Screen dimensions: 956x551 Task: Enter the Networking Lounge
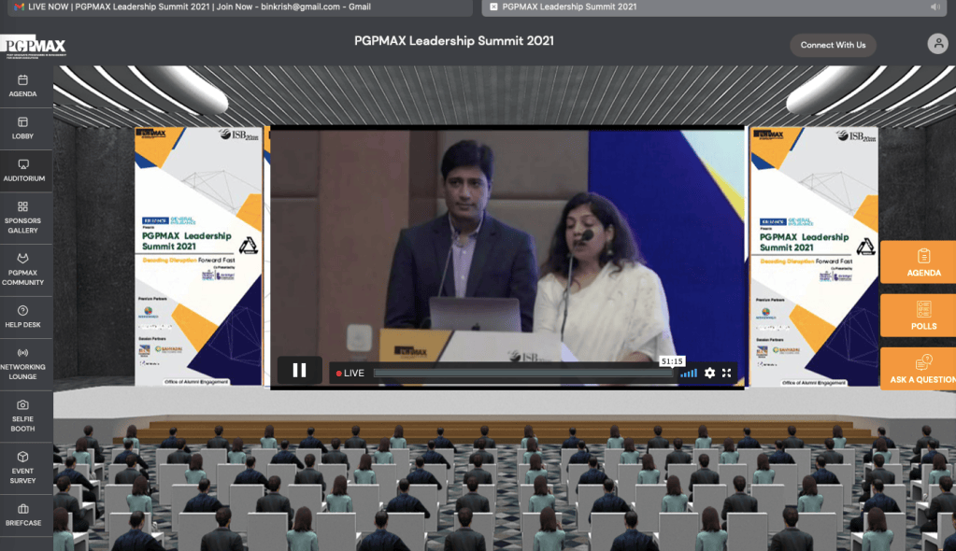[x=23, y=364]
